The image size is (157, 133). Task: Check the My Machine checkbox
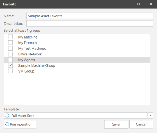pyautogui.click(x=10, y=37)
